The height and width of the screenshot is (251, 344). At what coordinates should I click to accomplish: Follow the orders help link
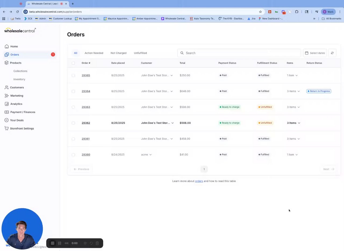point(199,181)
